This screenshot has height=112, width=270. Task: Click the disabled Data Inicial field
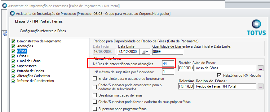pyautogui.click(x=104, y=52)
